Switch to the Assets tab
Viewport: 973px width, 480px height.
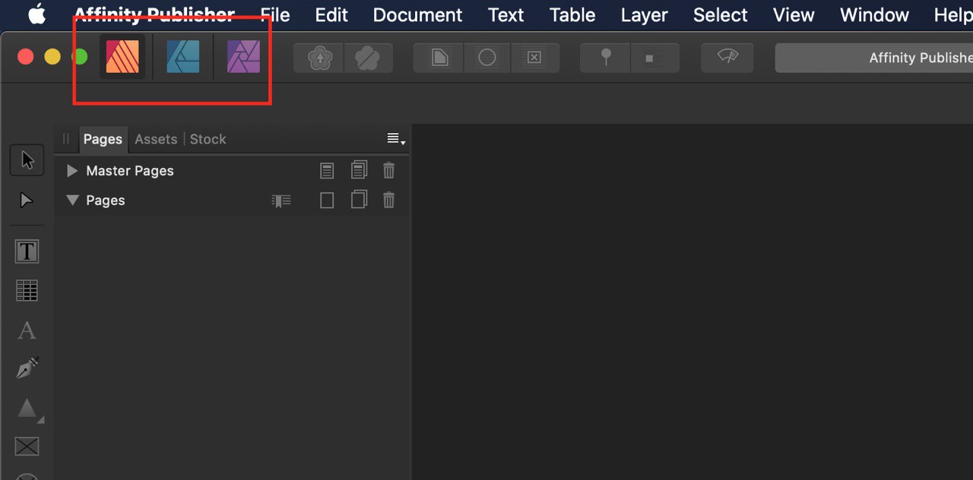pos(156,139)
